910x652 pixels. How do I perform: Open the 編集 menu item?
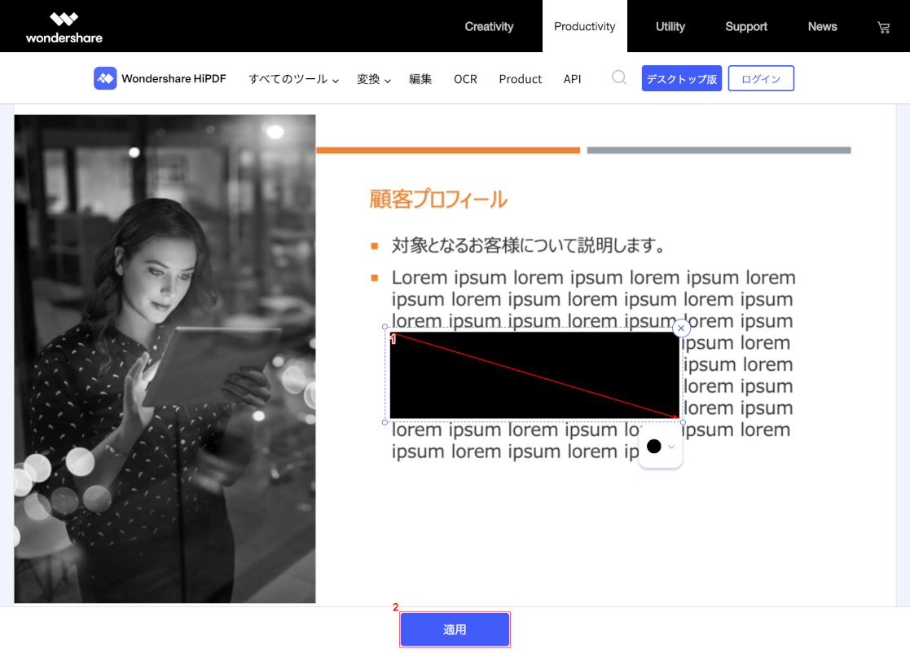tap(420, 79)
